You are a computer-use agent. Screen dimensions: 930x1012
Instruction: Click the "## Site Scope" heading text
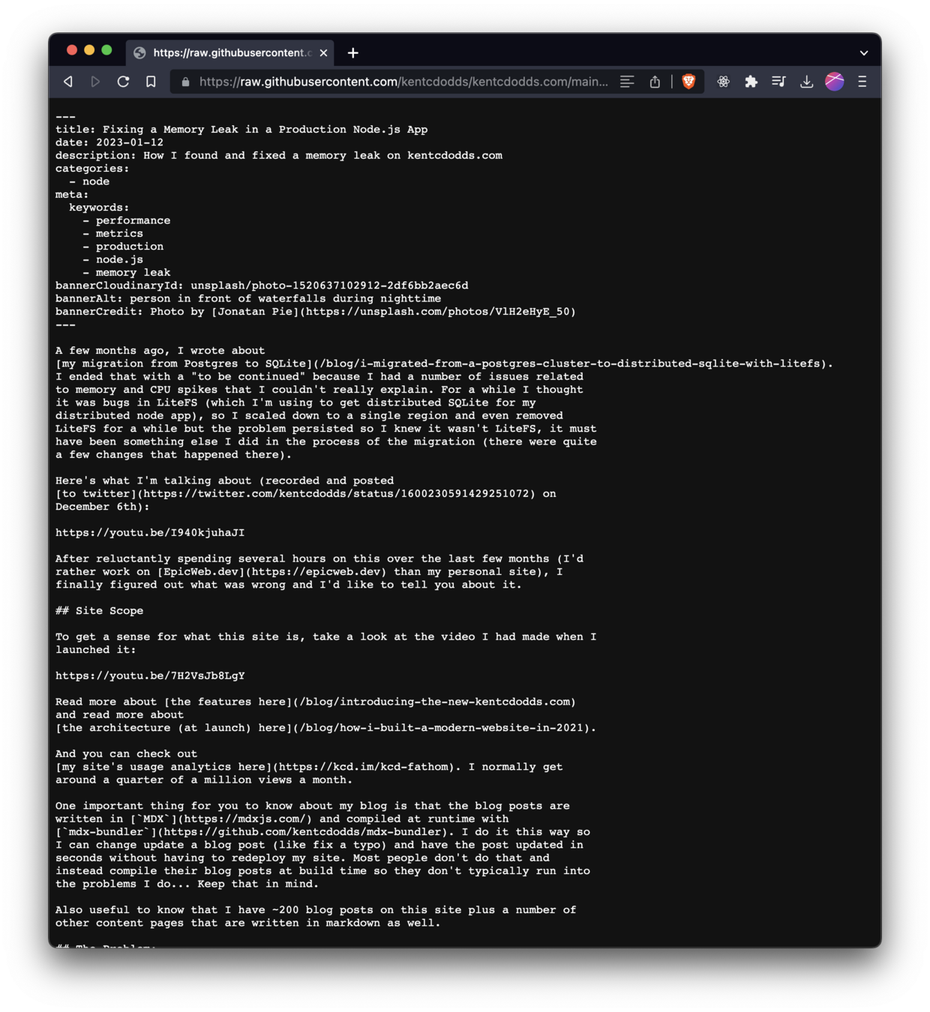pos(100,611)
